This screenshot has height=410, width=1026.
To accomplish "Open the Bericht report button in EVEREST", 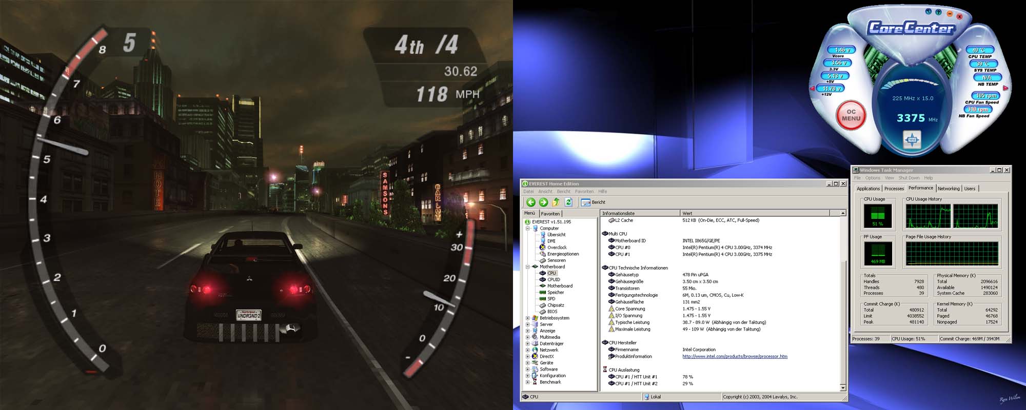I will tap(594, 202).
